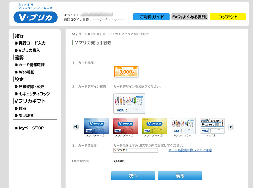
Task: Click the bullet icon beside 贈る
Action: point(16,108)
